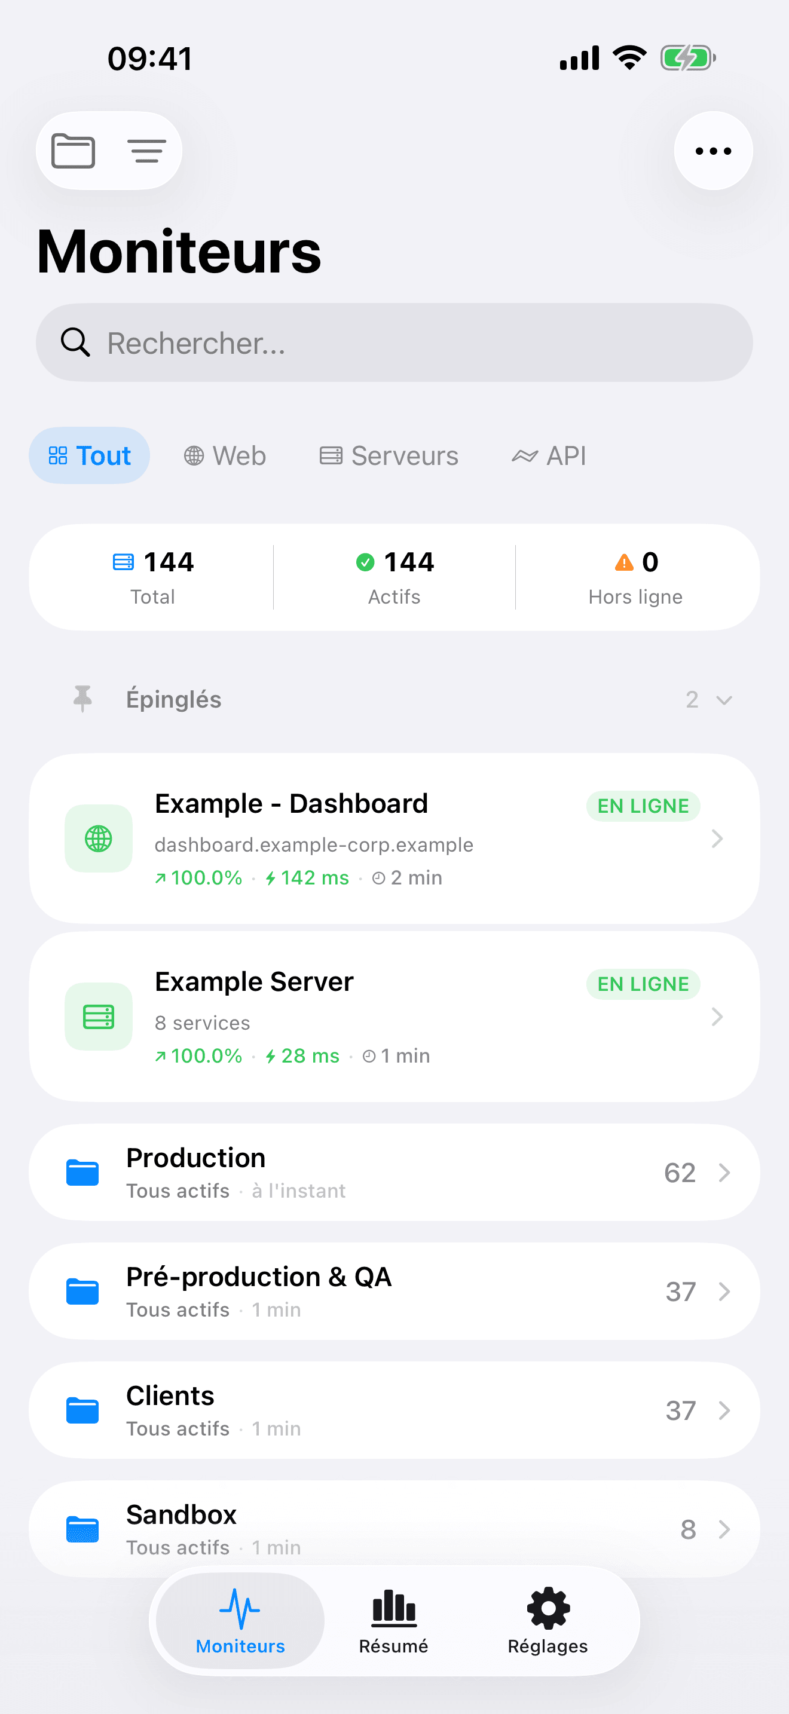Collapse the Épinglés section chevron

pos(724,700)
